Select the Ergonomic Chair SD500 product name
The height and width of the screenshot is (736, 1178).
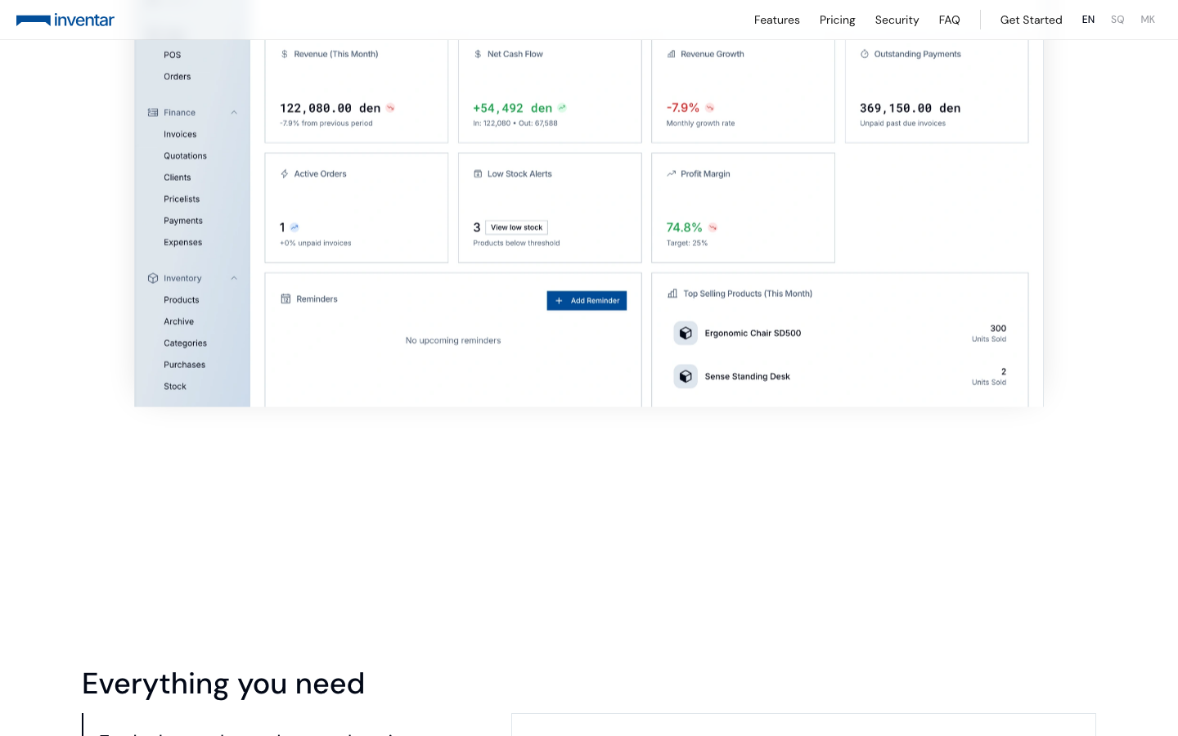[x=753, y=334]
